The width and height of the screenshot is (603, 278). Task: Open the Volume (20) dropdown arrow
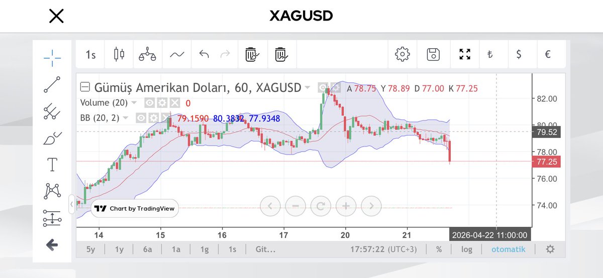134,103
